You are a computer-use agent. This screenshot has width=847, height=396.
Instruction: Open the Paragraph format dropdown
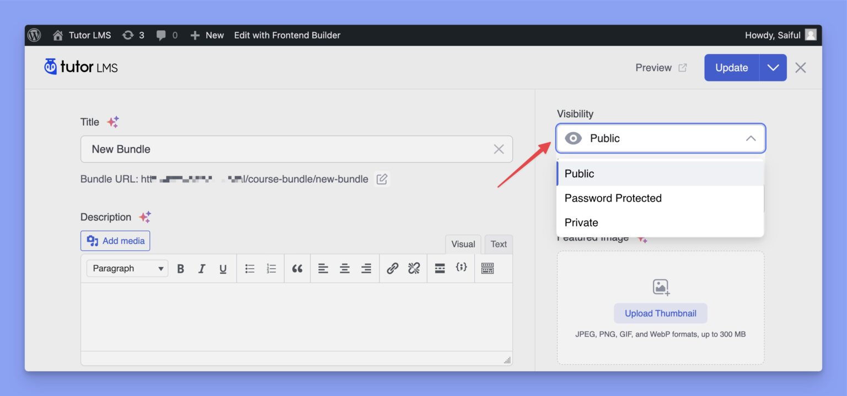[x=127, y=269]
